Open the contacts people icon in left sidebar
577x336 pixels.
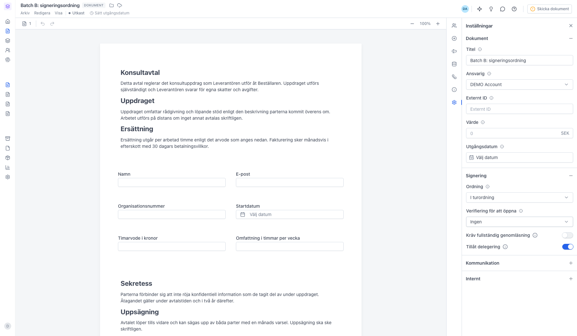click(8, 50)
